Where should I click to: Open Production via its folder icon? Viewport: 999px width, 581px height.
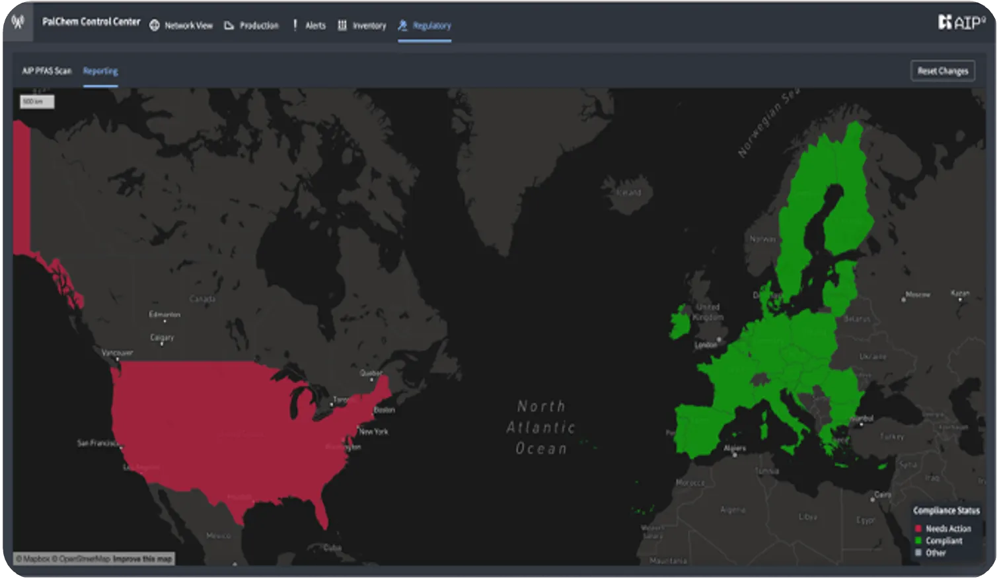tap(229, 26)
